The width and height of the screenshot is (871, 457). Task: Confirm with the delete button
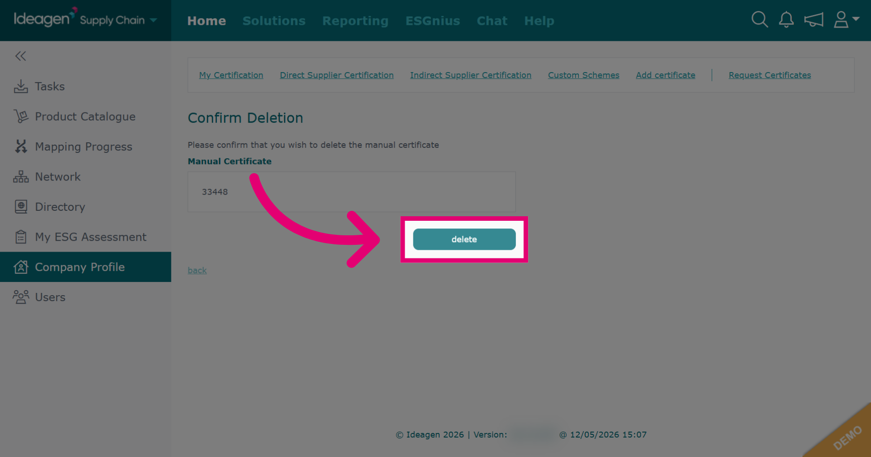pos(464,239)
